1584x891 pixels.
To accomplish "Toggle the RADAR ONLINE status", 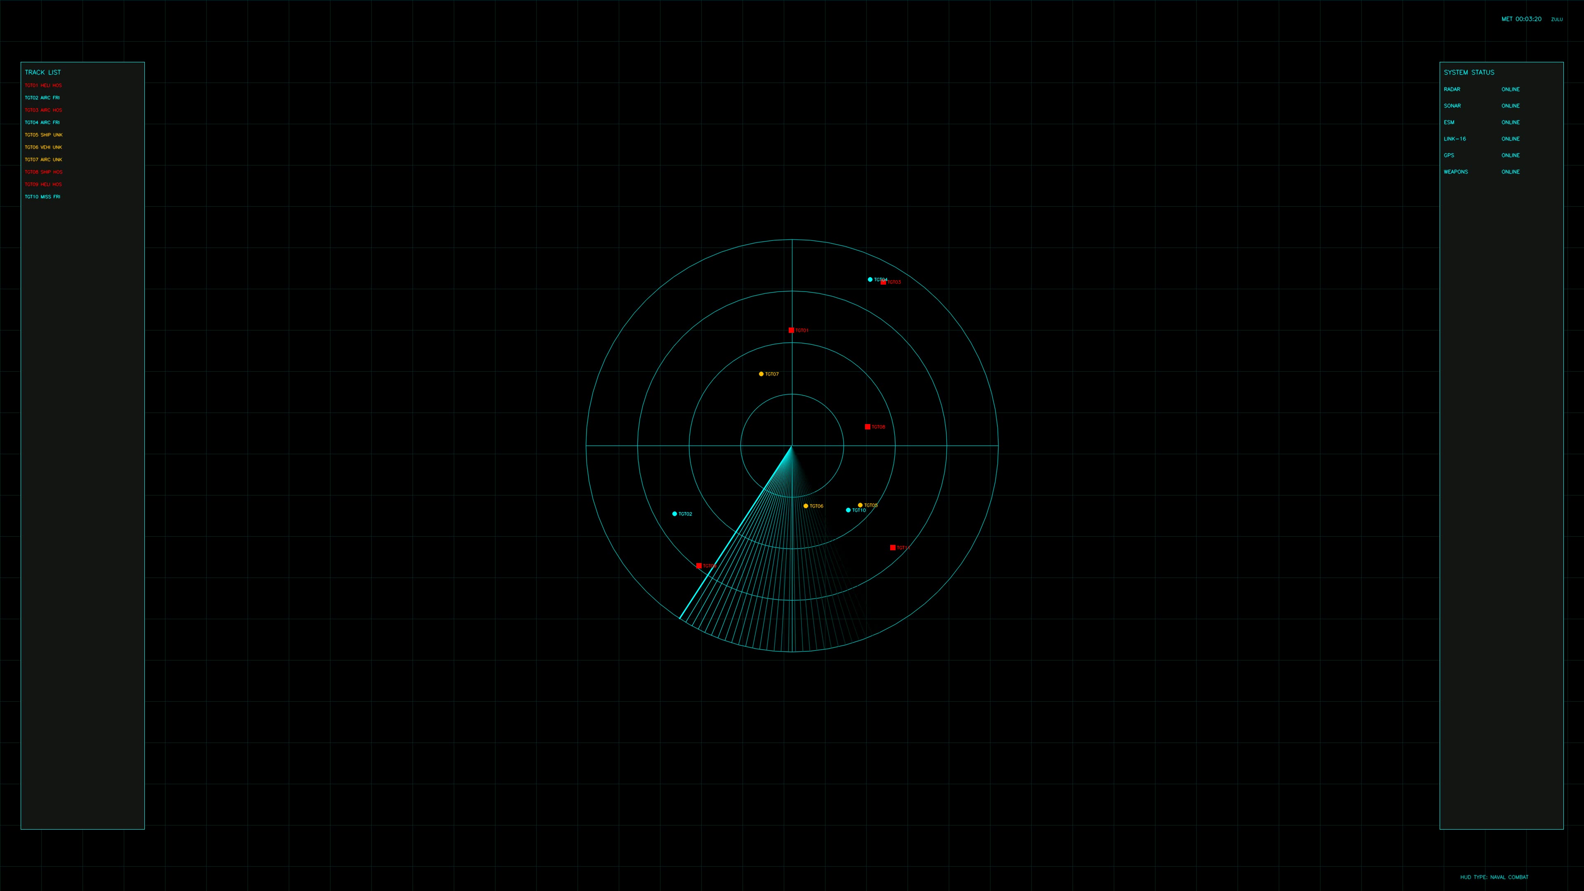I will [x=1510, y=89].
